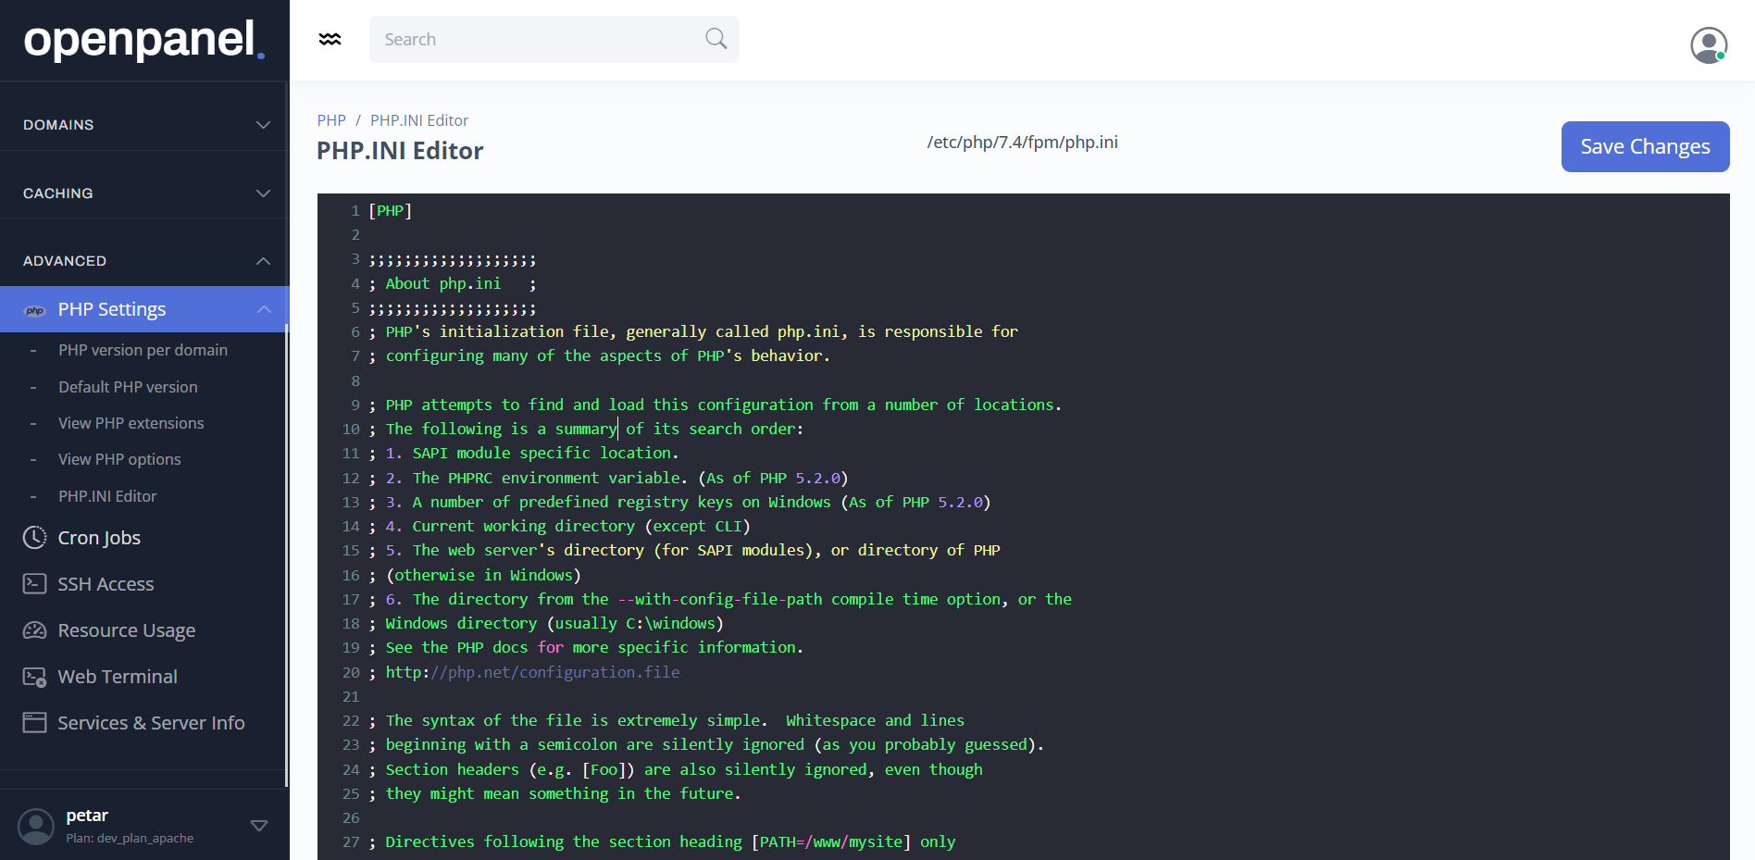
Task: Click the Resource Usage gauge icon
Action: (x=34, y=630)
